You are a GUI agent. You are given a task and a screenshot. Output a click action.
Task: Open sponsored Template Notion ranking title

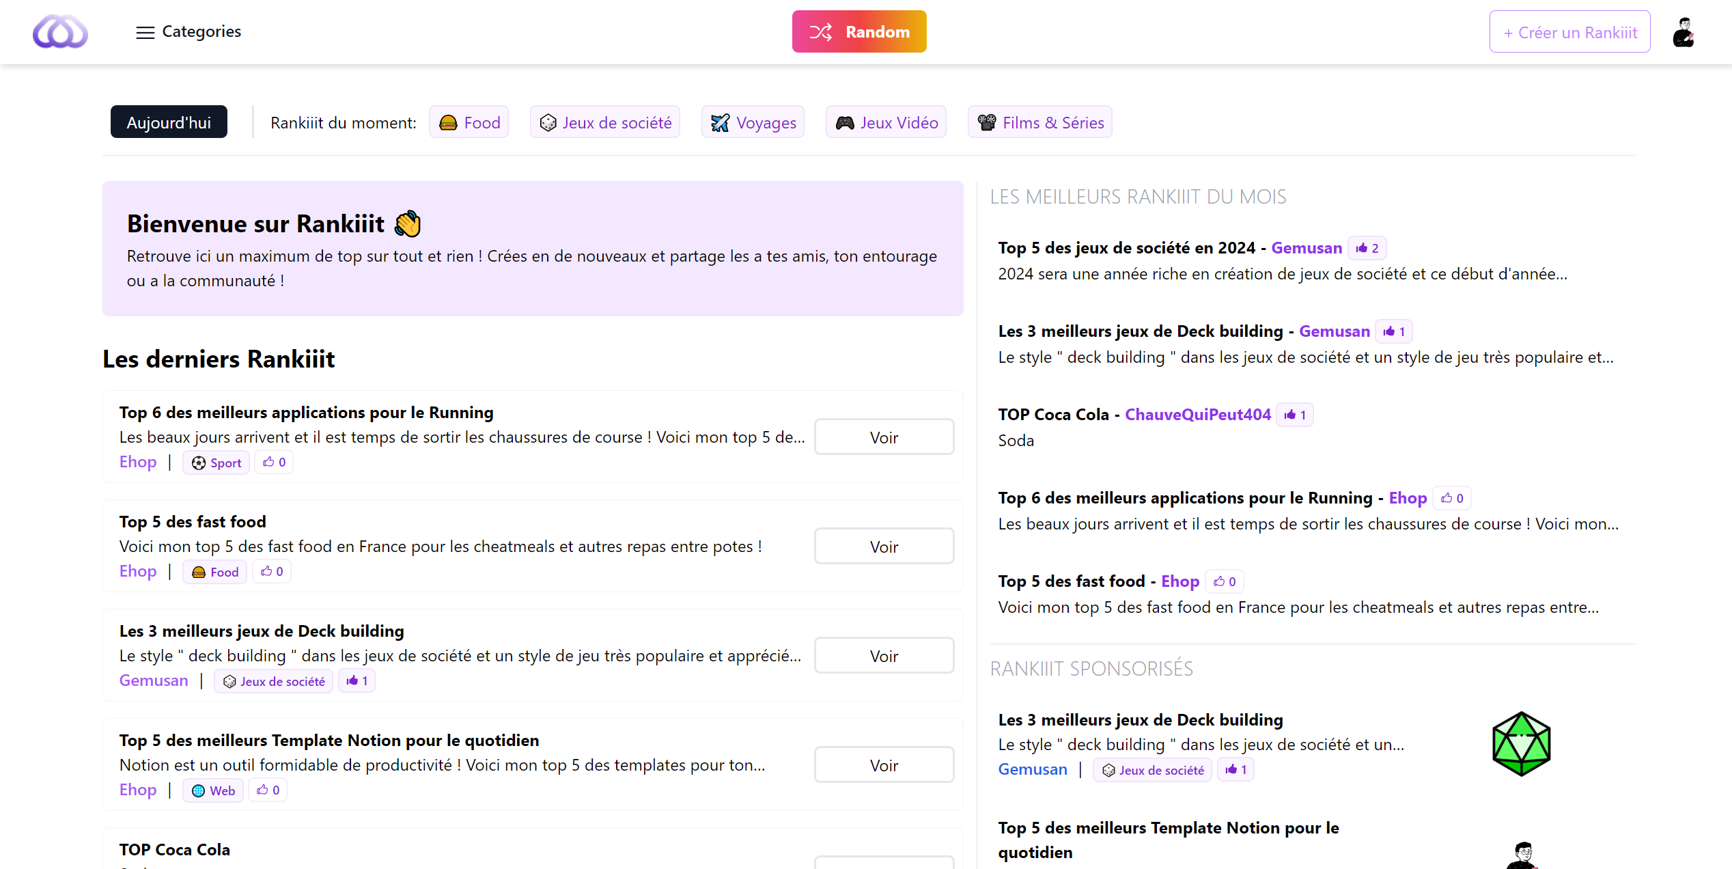point(1169,840)
